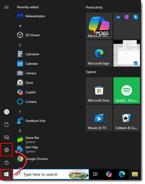Open Feedback Hub
The height and width of the screenshot is (184, 145).
tap(31, 121)
